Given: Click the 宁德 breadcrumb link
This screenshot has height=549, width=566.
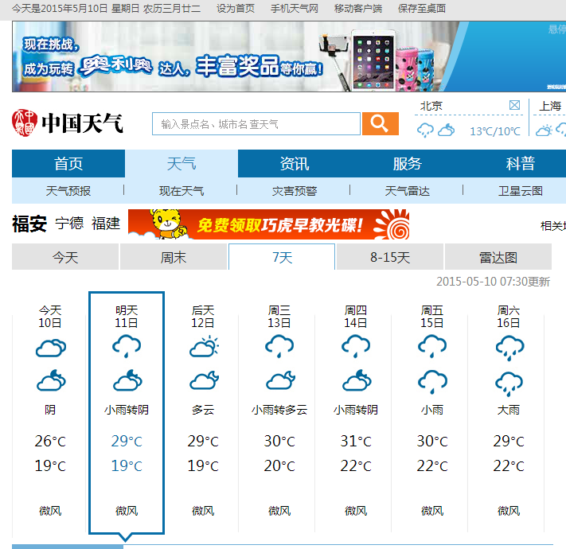Looking at the screenshot, I should click(x=69, y=224).
